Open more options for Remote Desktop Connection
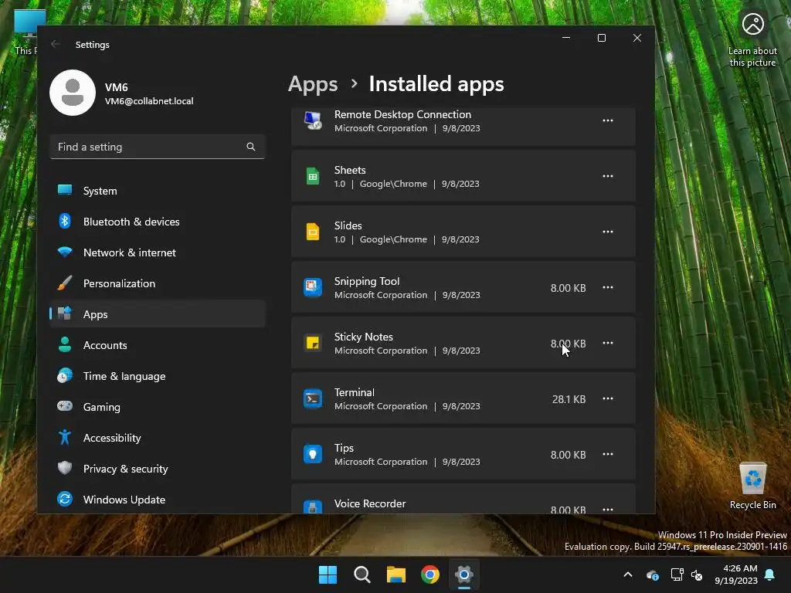 pos(608,120)
